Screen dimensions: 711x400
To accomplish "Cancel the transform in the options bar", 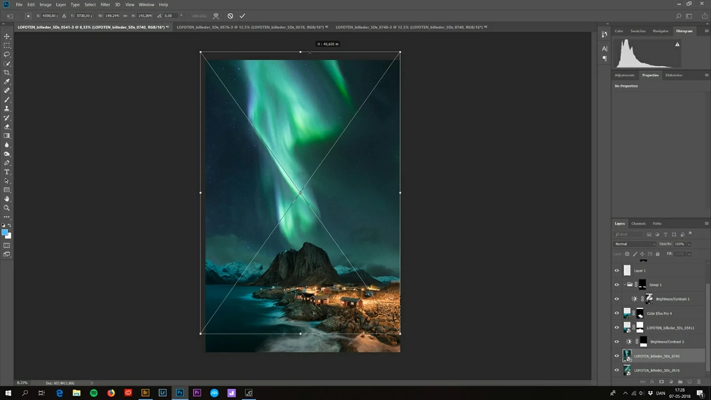I will pos(230,16).
